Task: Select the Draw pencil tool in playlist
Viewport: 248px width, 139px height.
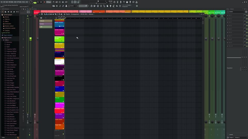Action: 45,14
